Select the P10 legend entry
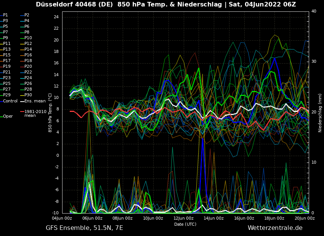324x236 pixels. (28, 38)
